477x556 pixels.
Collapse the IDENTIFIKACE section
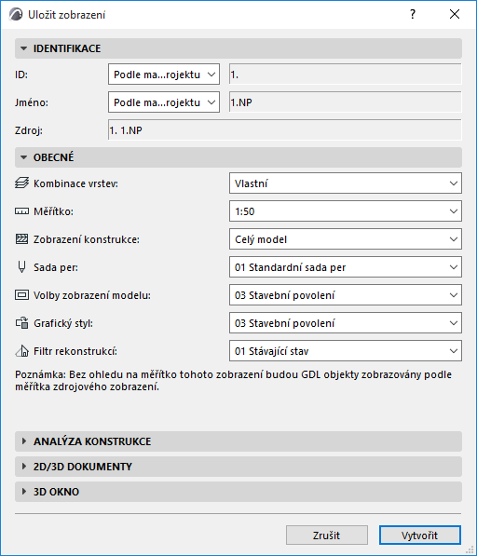click(x=238, y=48)
